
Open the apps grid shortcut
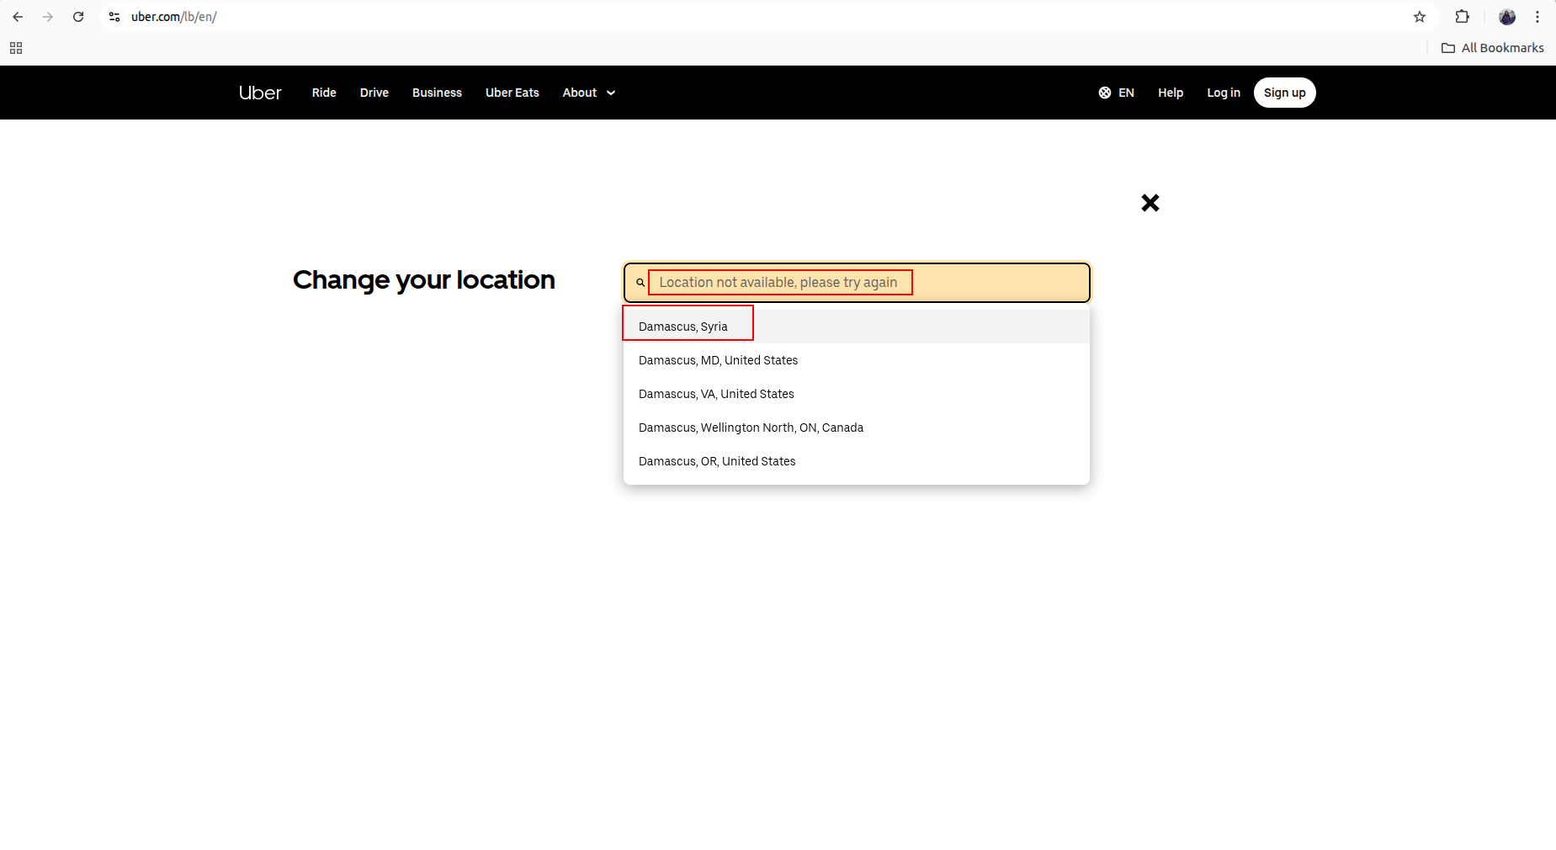coord(16,48)
